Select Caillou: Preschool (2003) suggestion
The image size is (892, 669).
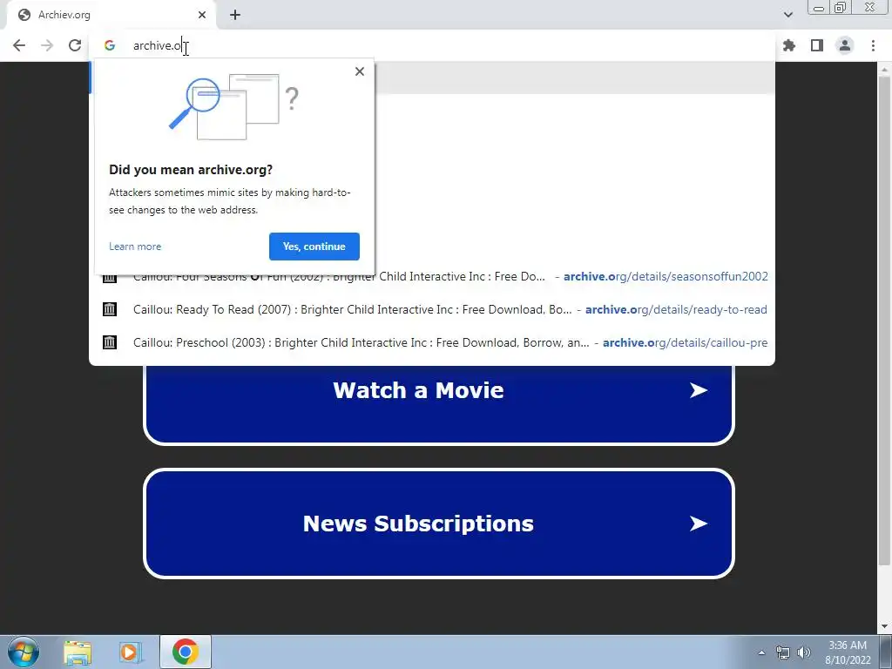tap(432, 342)
